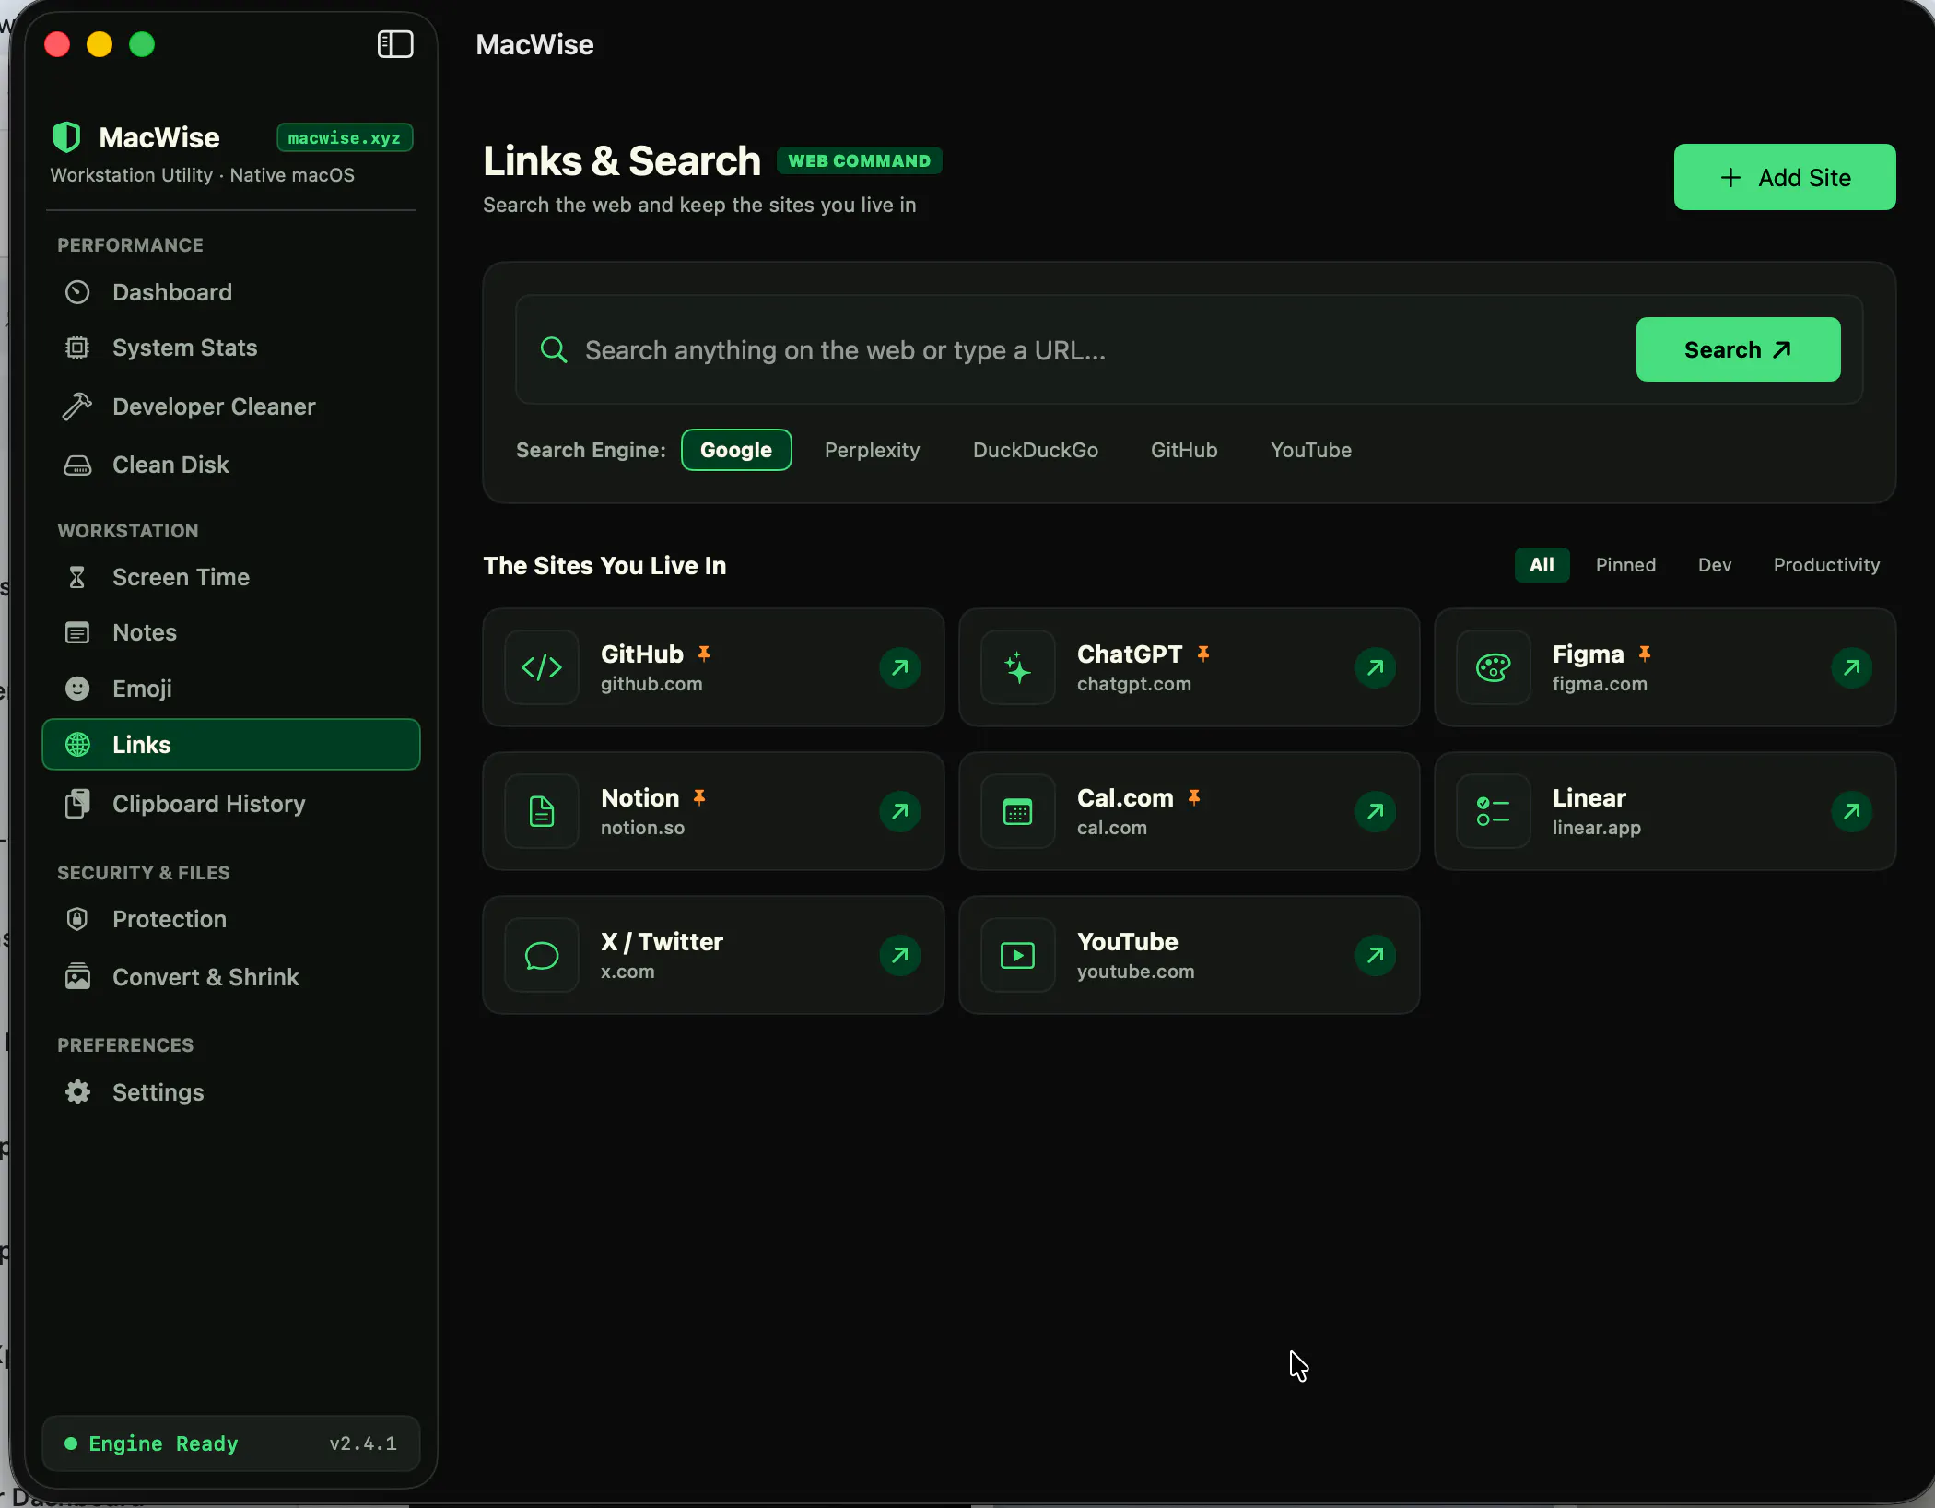This screenshot has height=1508, width=1935.
Task: Click the MacWise shield logo icon
Action: point(67,137)
